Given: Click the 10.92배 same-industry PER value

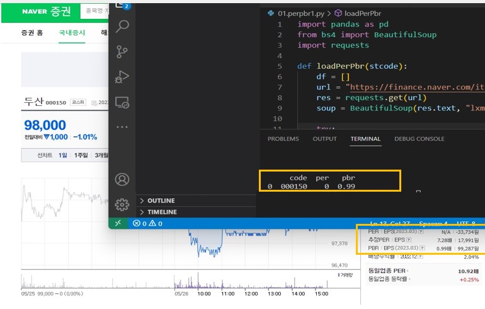Looking at the screenshot, I should coord(468,272).
